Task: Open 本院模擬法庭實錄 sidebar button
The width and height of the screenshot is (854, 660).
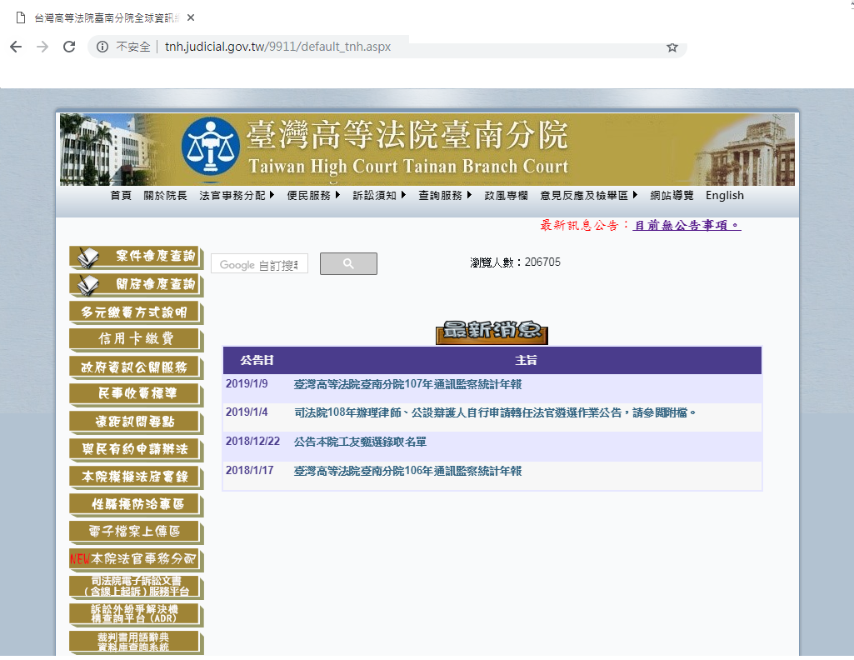Action: (x=136, y=477)
